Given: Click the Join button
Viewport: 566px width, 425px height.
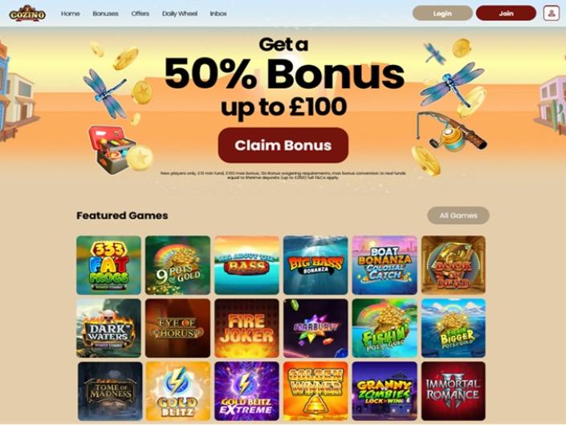Looking at the screenshot, I should click(506, 14).
